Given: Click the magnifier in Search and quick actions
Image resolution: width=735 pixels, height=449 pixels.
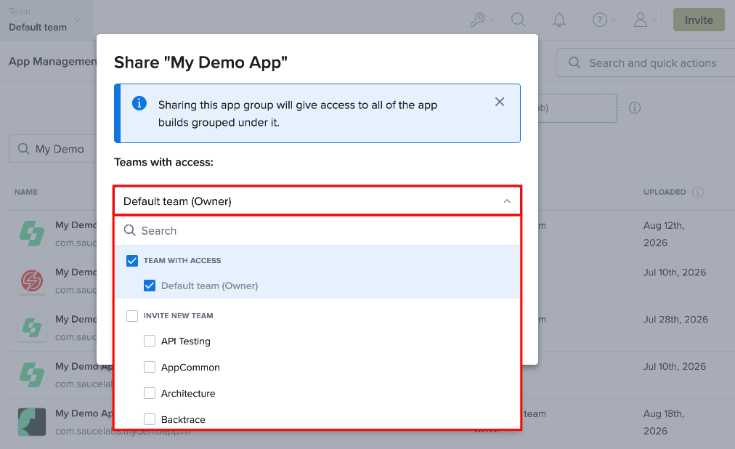Looking at the screenshot, I should (x=574, y=62).
